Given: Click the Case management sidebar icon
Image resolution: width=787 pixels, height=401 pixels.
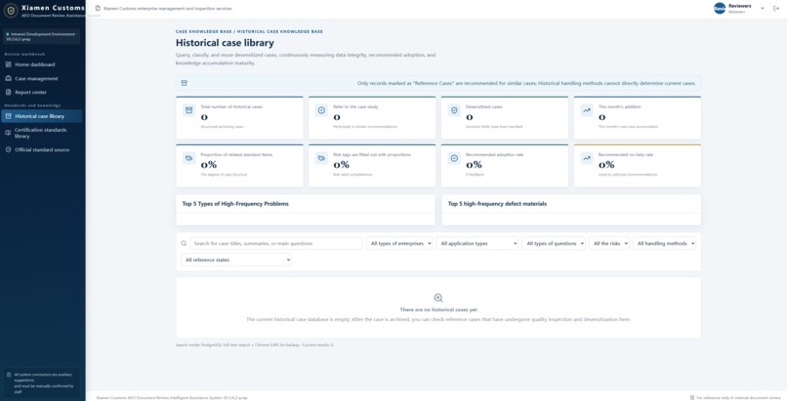Looking at the screenshot, I should [x=8, y=78].
